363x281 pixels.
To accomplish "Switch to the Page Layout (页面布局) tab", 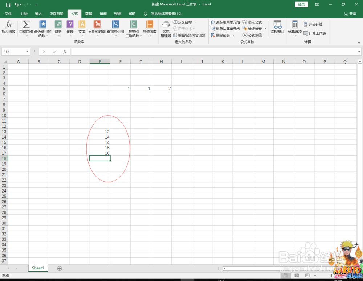I will 56,13.
